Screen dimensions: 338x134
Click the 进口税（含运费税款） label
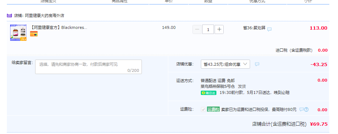pyautogui.click(x=294, y=50)
